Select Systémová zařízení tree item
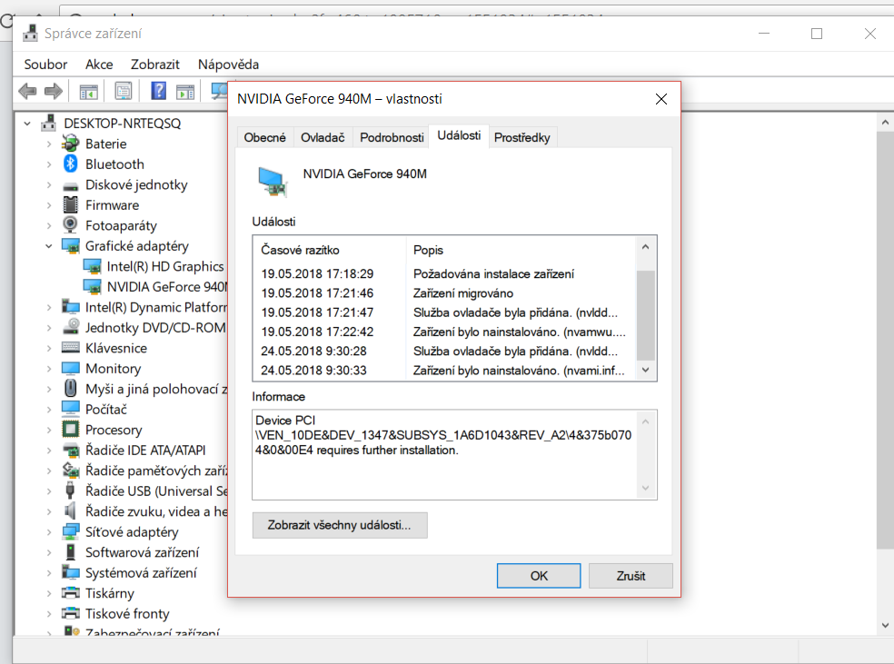 coord(141,573)
